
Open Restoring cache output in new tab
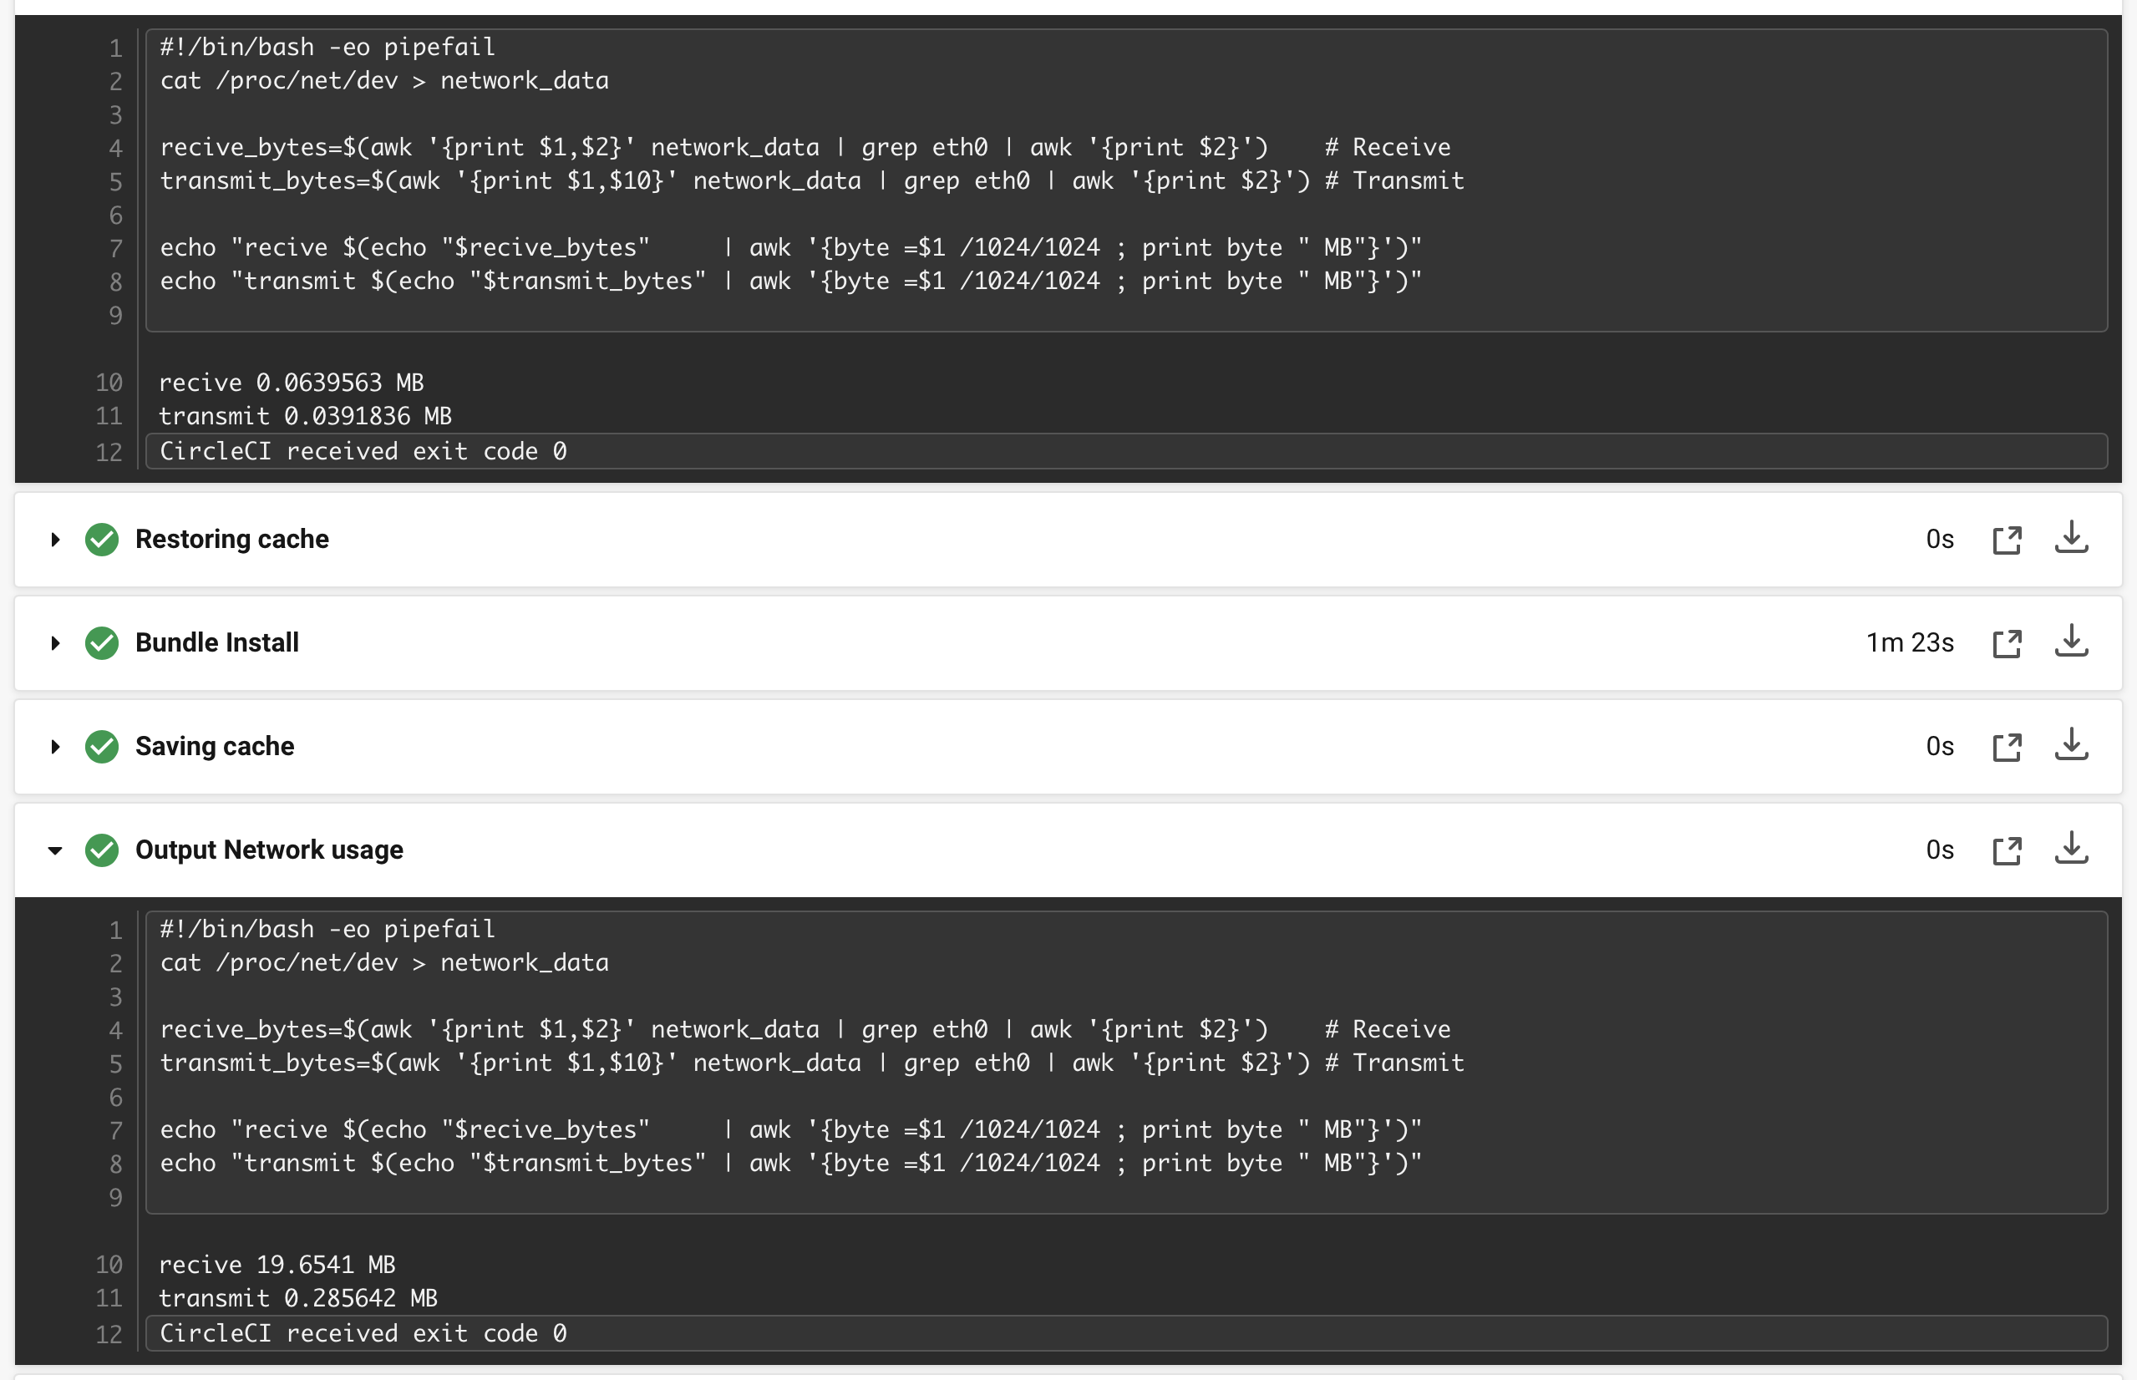tap(2006, 540)
